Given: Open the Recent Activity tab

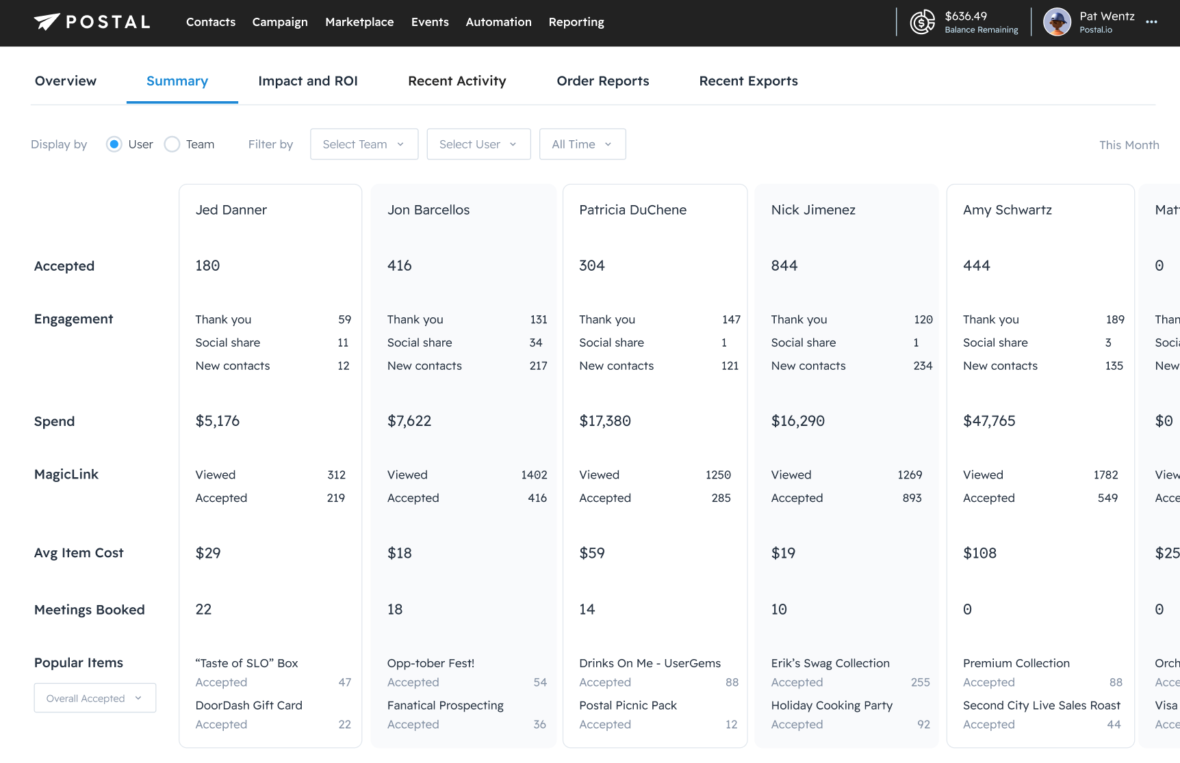Looking at the screenshot, I should [x=457, y=81].
